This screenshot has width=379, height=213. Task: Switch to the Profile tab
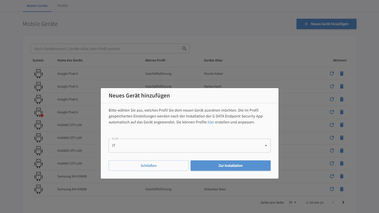pos(63,6)
